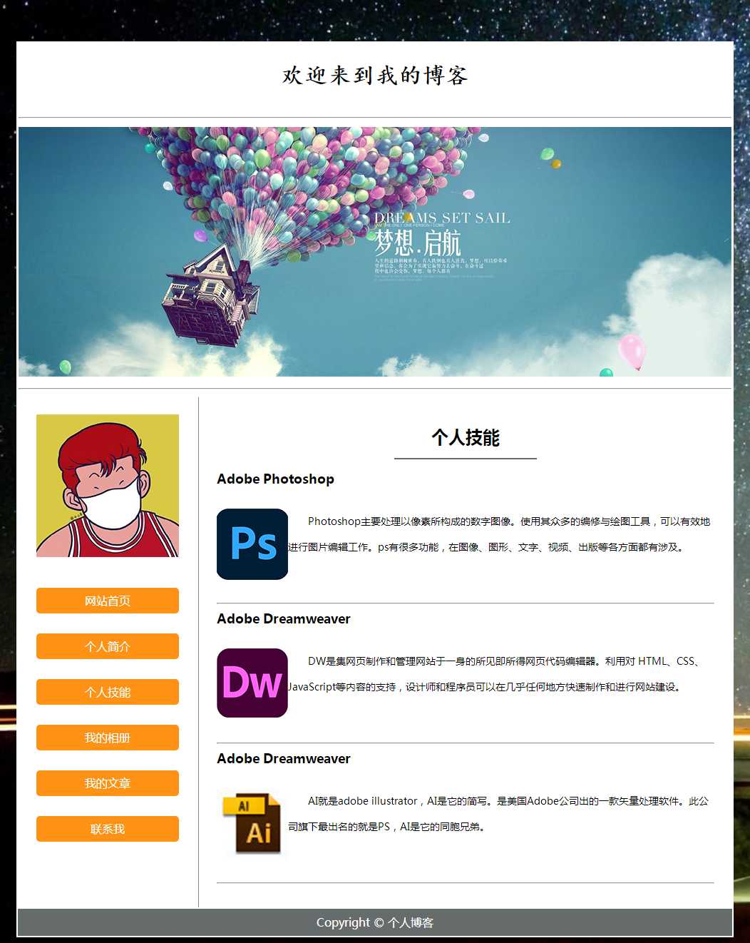Click the balloon house banner image
Viewport: 750px width, 943px height.
374,252
